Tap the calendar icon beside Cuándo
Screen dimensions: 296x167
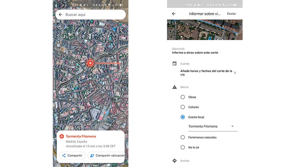(x=175, y=64)
